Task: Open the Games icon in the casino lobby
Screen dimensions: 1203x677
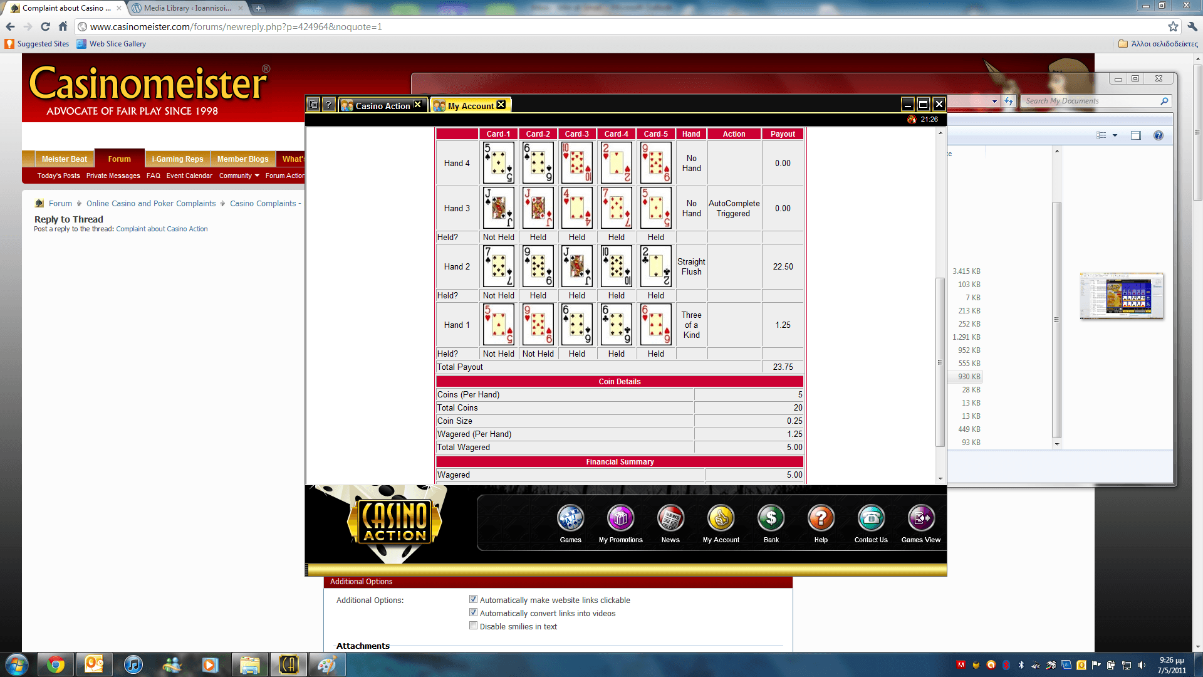Action: click(570, 518)
